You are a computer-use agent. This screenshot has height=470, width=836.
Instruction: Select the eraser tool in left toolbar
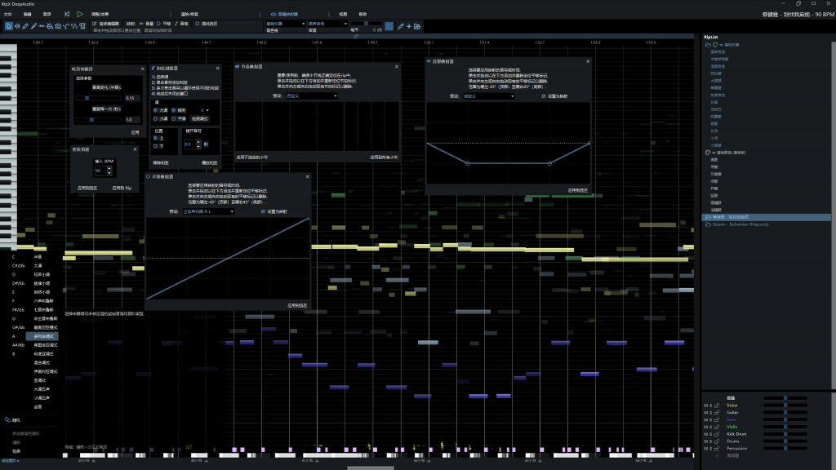pyautogui.click(x=25, y=25)
